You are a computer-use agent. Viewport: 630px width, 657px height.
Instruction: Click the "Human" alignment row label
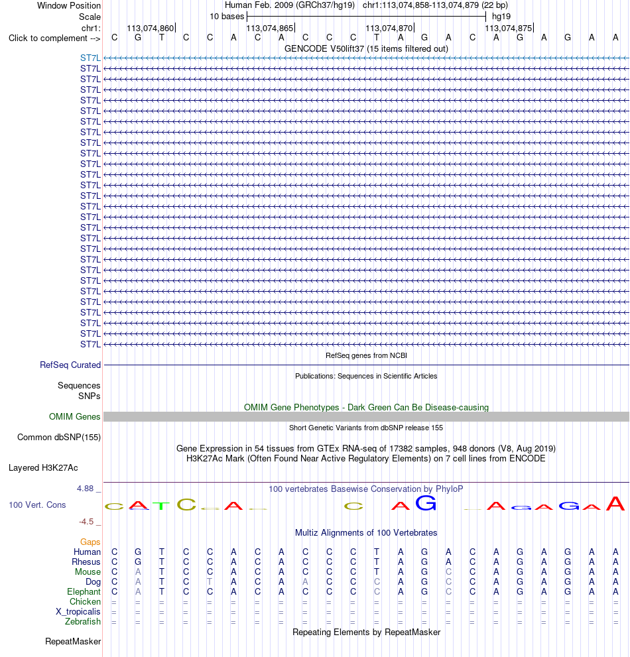87,552
